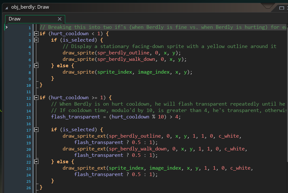Click 'draw_sprite_ext' on line 23
This screenshot has height=193, width=288.
pos(84,168)
